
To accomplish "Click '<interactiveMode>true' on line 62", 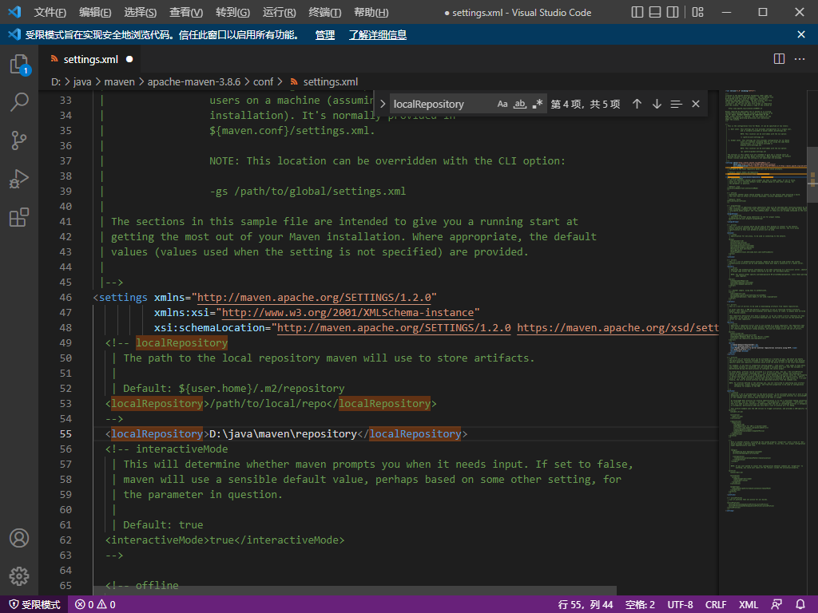I will click(169, 540).
